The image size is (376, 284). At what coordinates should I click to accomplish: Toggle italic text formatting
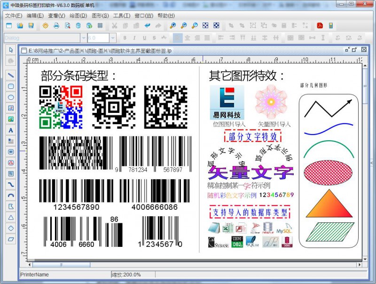click(134, 38)
